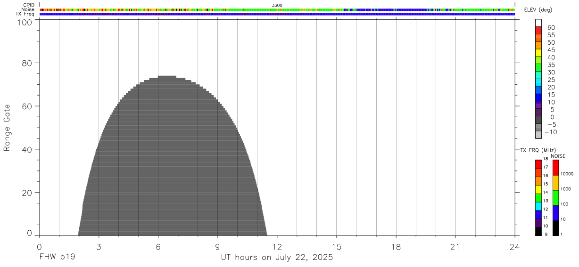
Task: Click the red swatch in ELEV colorbar
Action: click(538, 30)
